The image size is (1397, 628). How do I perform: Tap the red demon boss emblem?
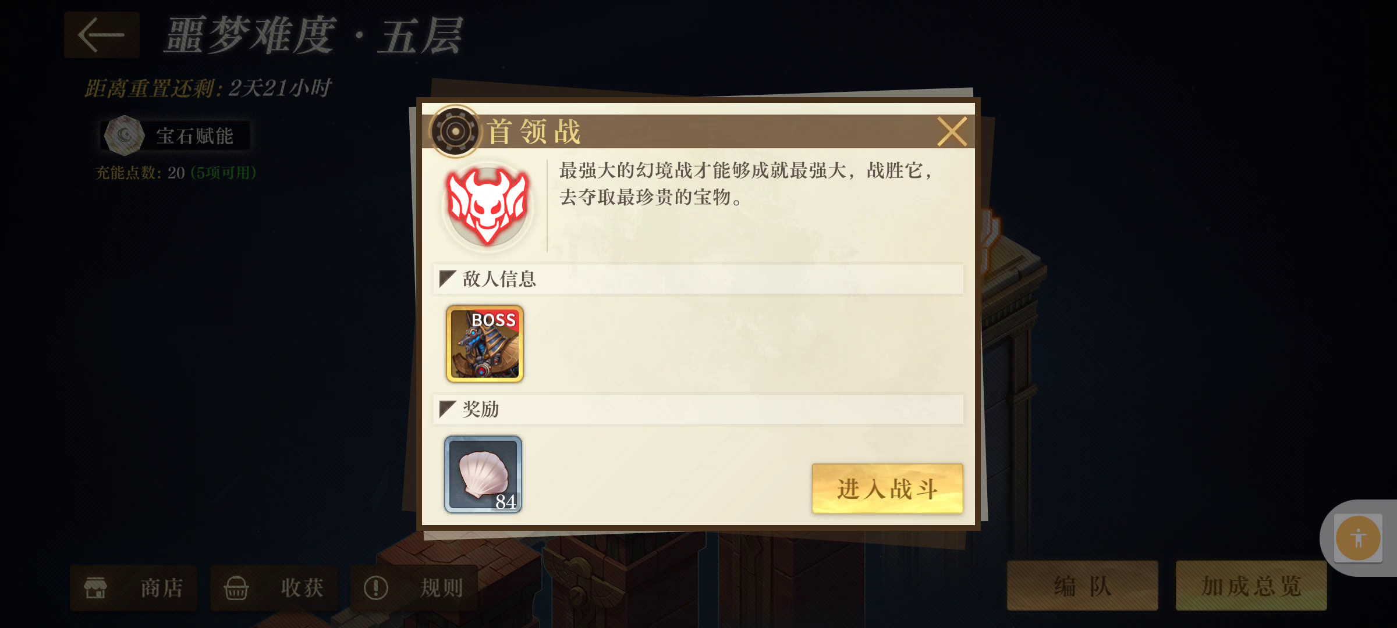[487, 206]
